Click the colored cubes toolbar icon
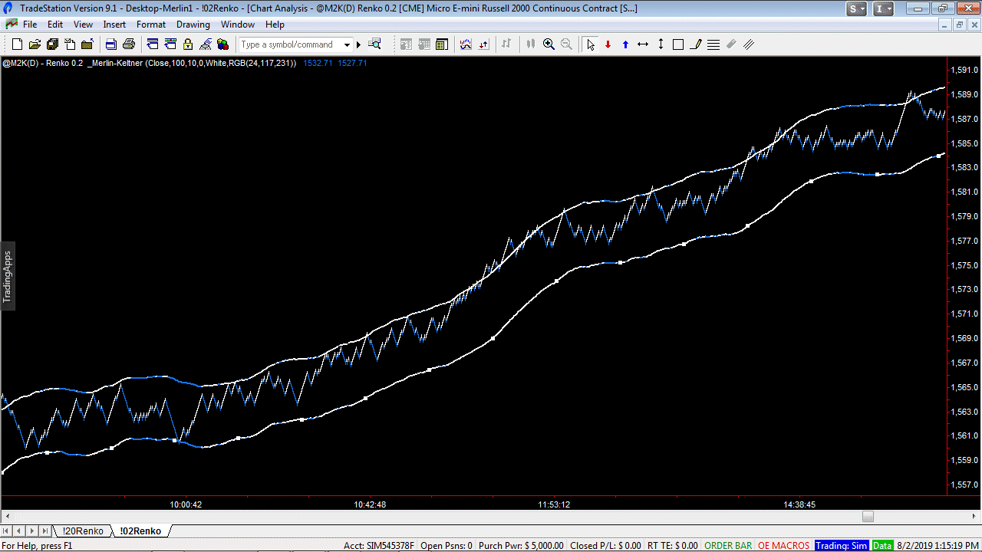This screenshot has height=552, width=982. point(223,44)
